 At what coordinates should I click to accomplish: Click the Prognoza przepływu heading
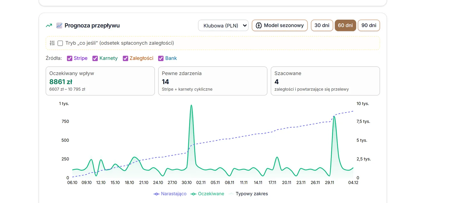[x=92, y=26]
